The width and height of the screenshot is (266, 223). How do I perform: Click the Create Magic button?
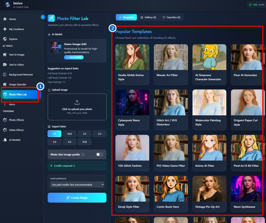[x=77, y=197]
